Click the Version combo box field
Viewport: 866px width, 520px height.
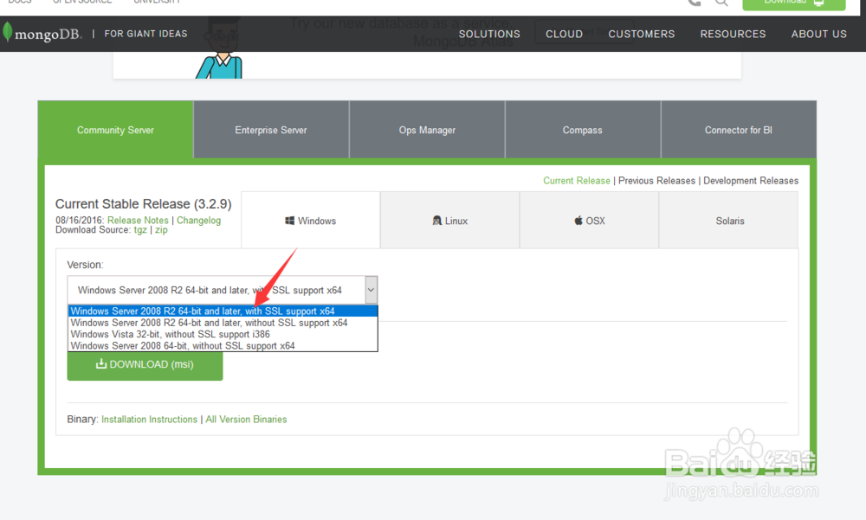[222, 290]
